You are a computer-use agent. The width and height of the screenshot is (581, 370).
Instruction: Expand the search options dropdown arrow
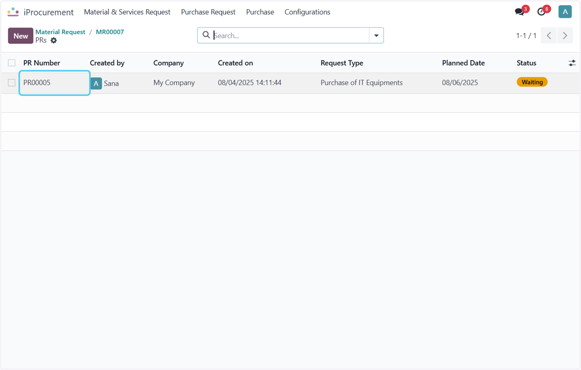[376, 35]
